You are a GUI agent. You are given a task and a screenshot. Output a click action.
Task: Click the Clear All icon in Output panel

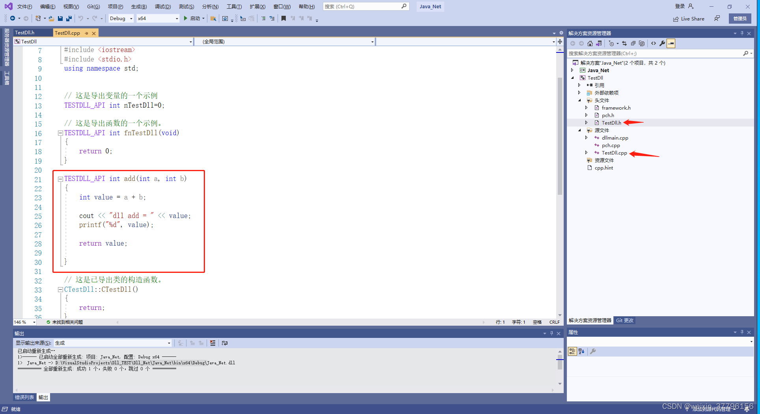click(213, 343)
